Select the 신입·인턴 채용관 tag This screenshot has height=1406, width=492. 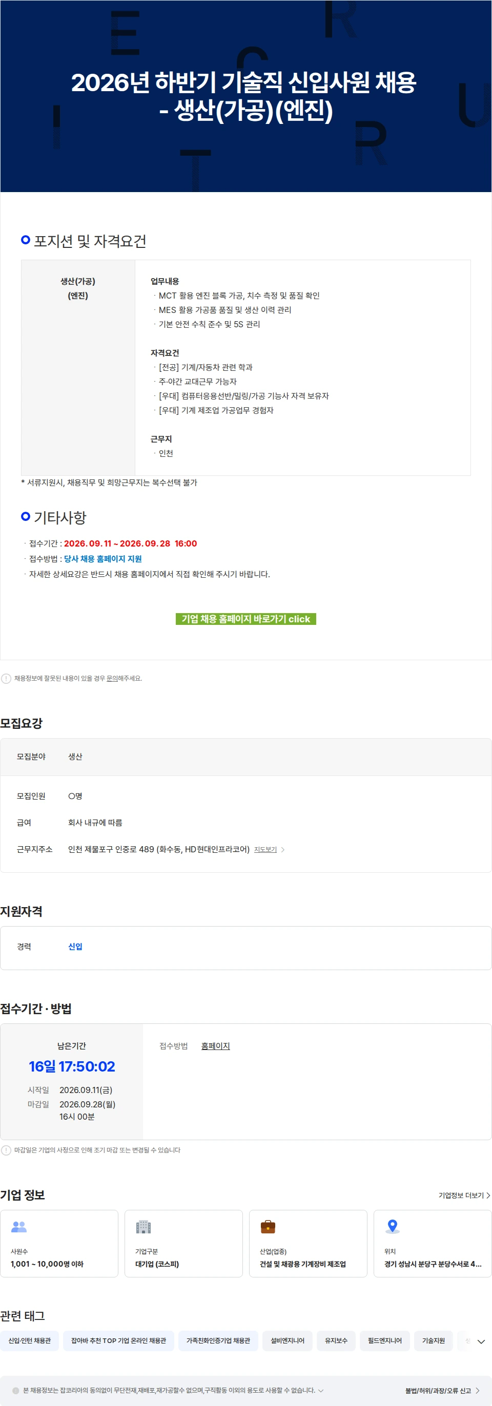[30, 1340]
